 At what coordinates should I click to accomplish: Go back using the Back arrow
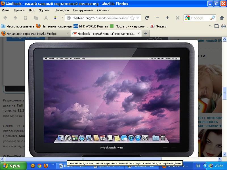click(x=5, y=18)
